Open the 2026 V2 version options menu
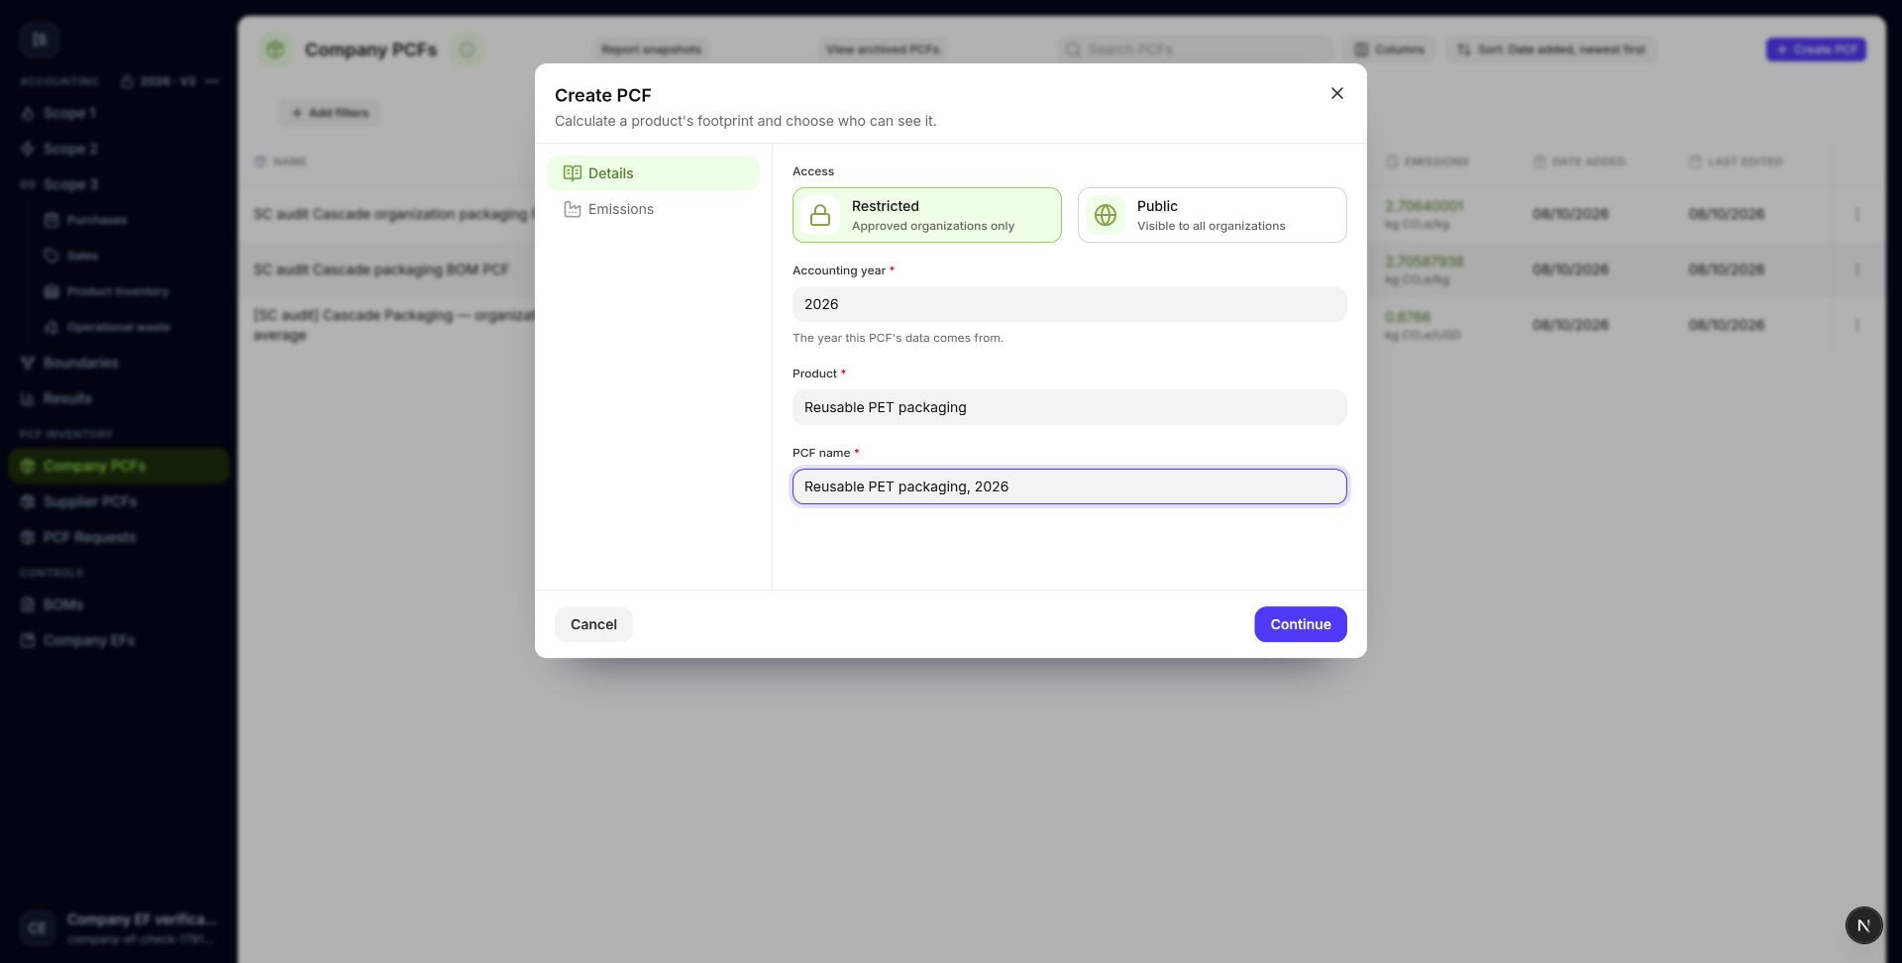This screenshot has width=1902, height=963. pos(212,81)
